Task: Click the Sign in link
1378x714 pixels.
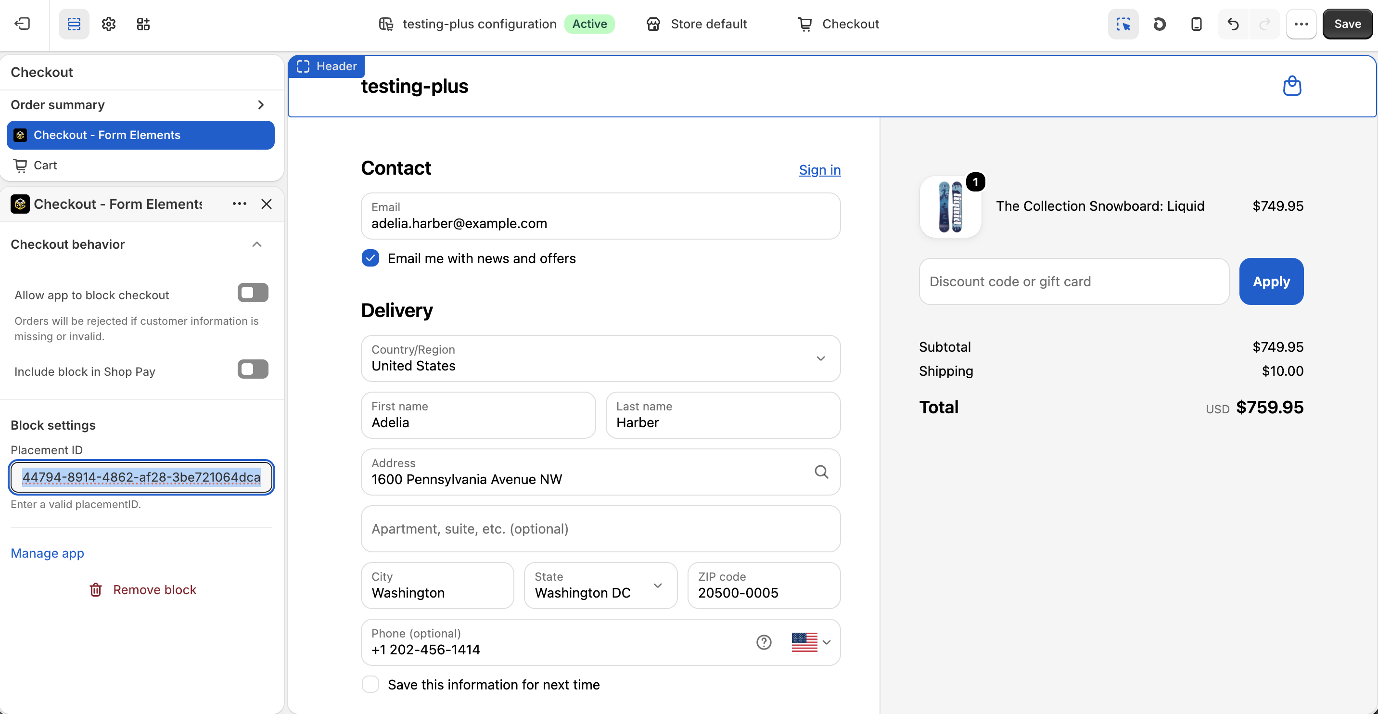Action: pos(819,169)
